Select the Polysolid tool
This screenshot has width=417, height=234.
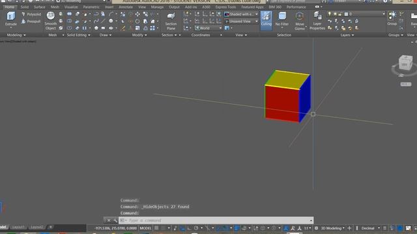point(31,14)
